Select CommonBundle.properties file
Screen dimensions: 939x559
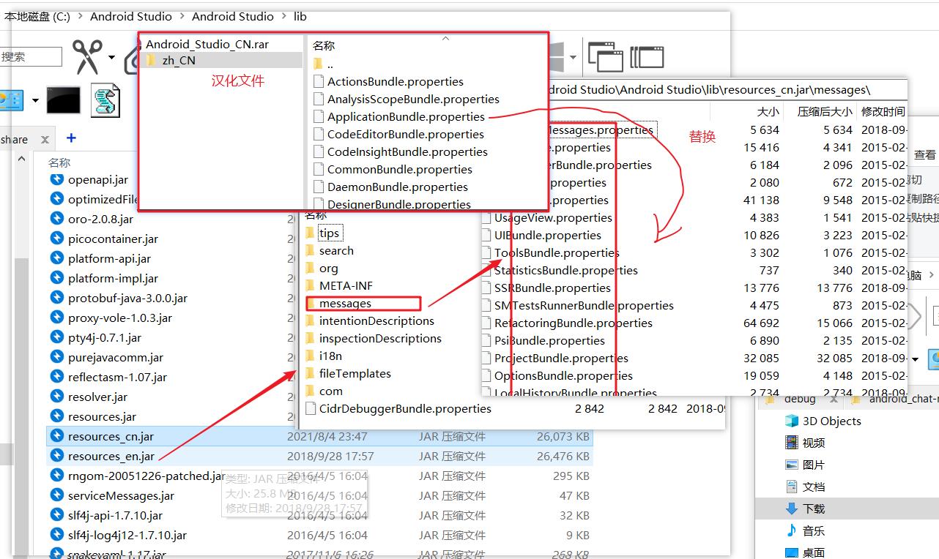click(x=393, y=169)
